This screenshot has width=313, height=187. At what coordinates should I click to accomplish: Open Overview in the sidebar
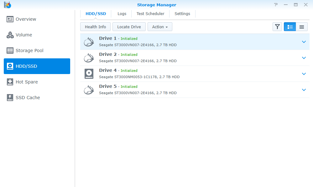37,19
